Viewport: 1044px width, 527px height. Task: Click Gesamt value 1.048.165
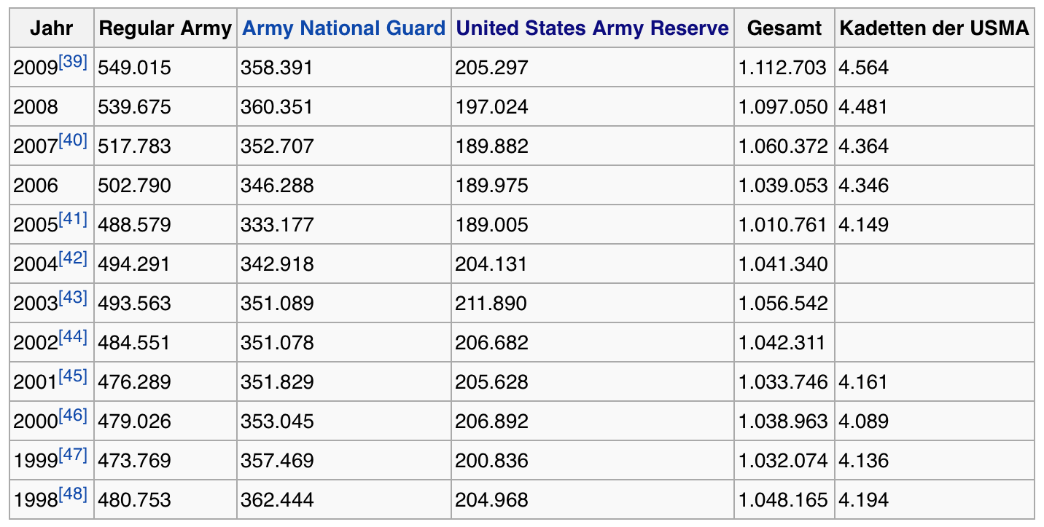(783, 500)
